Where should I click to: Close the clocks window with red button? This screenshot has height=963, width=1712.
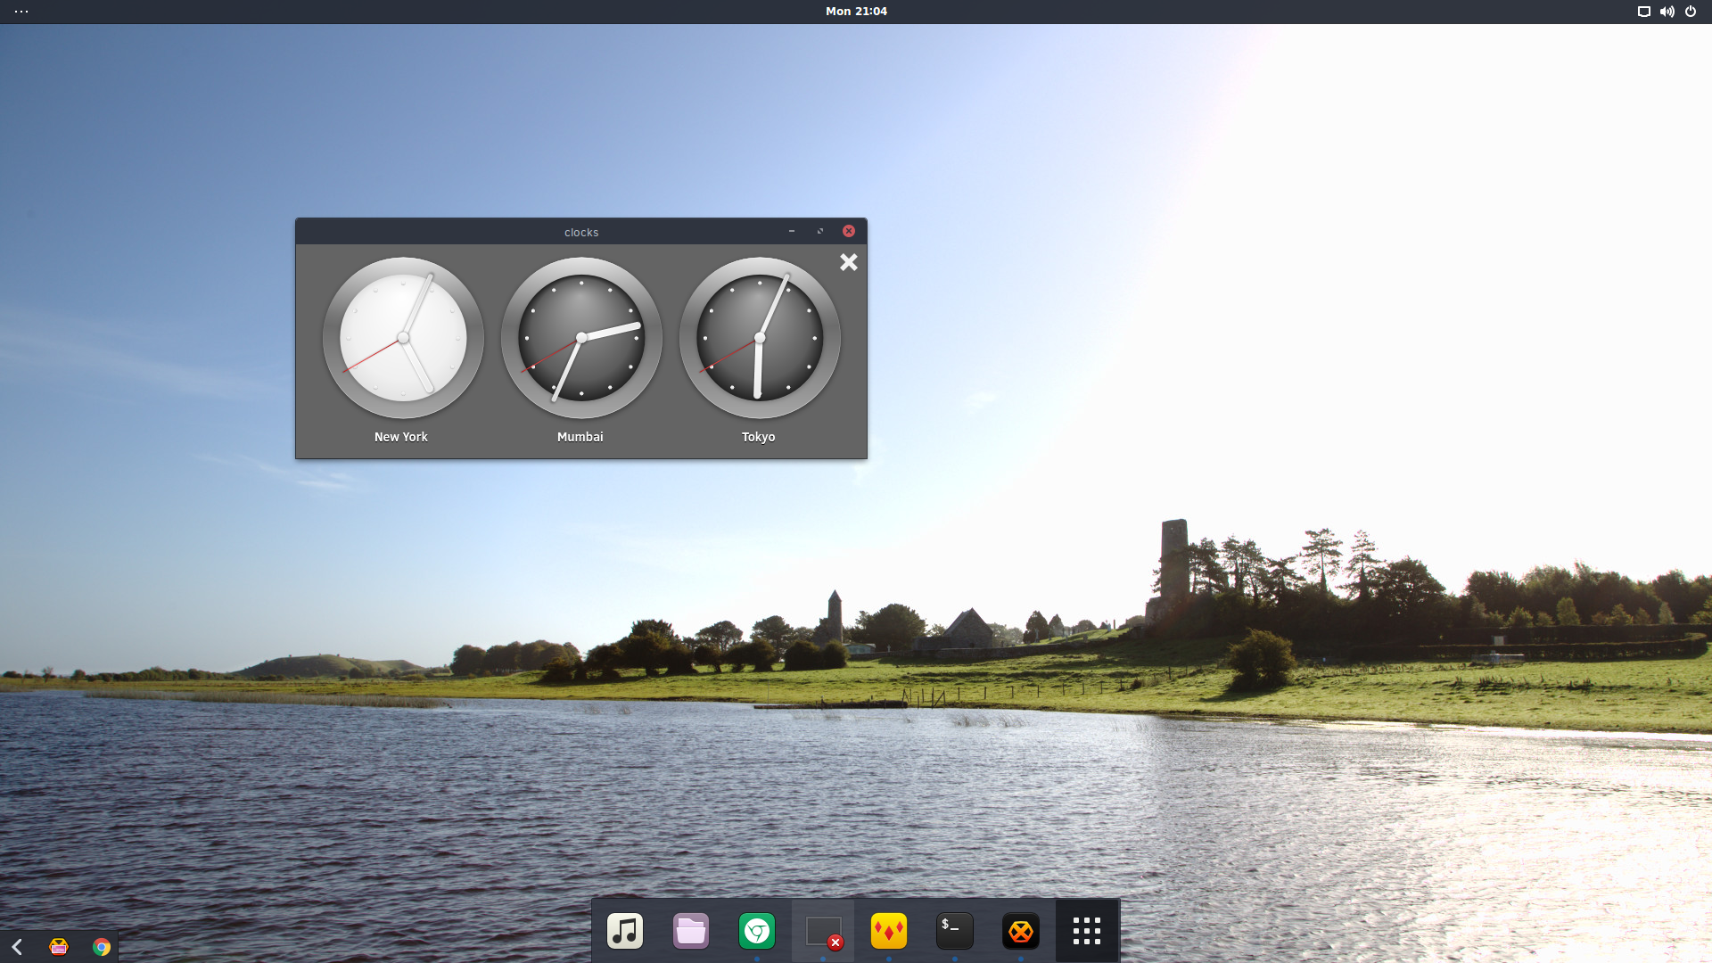pyautogui.click(x=849, y=231)
